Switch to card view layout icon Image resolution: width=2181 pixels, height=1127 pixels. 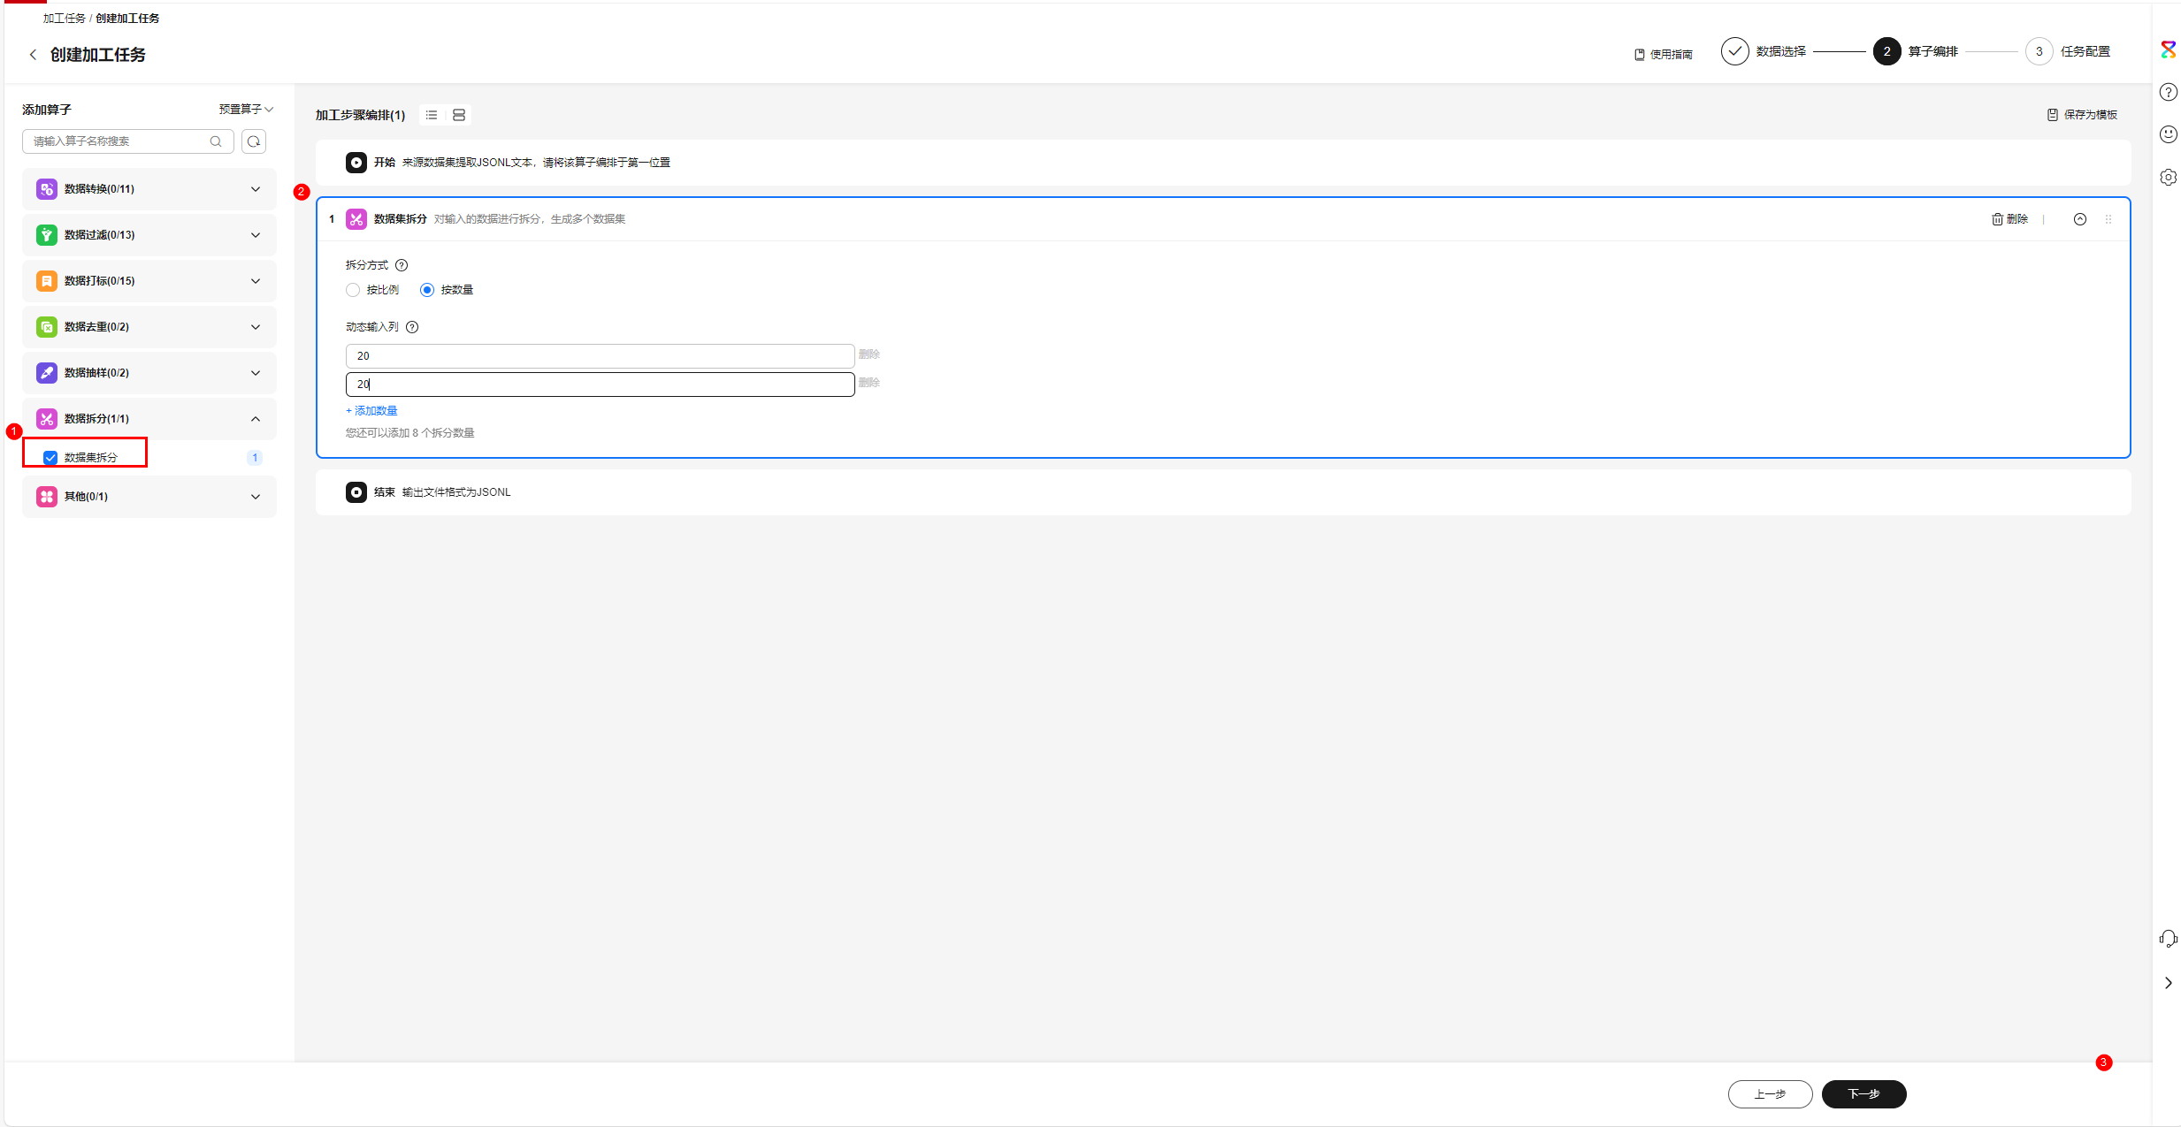coord(459,115)
